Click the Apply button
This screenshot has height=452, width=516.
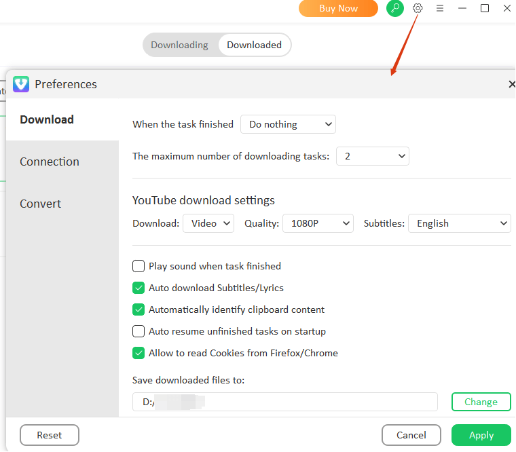[481, 435]
